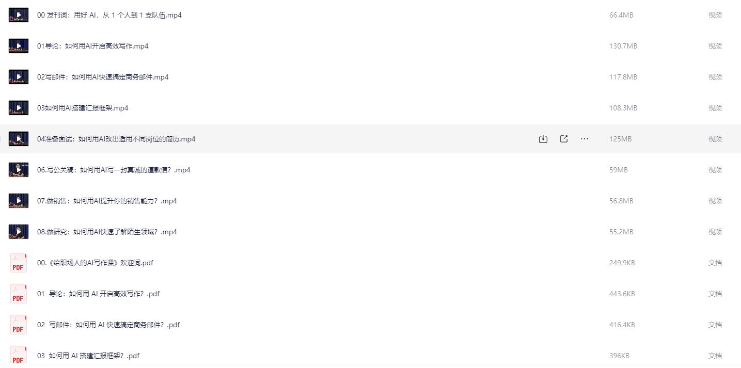
Task: Play video thumbnail of 08.做研究
Action: (x=19, y=232)
